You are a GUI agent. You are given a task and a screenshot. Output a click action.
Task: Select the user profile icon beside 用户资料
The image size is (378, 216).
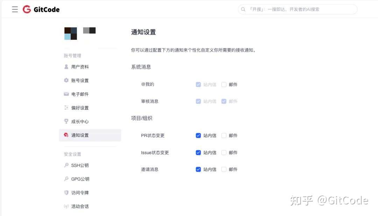pyautogui.click(x=66, y=67)
